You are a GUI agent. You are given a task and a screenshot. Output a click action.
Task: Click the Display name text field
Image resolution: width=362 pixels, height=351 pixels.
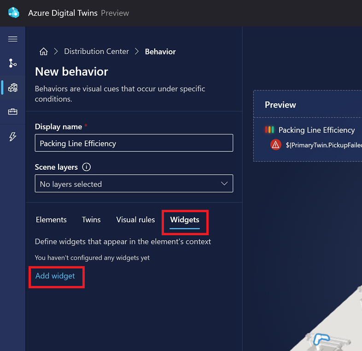pos(134,143)
